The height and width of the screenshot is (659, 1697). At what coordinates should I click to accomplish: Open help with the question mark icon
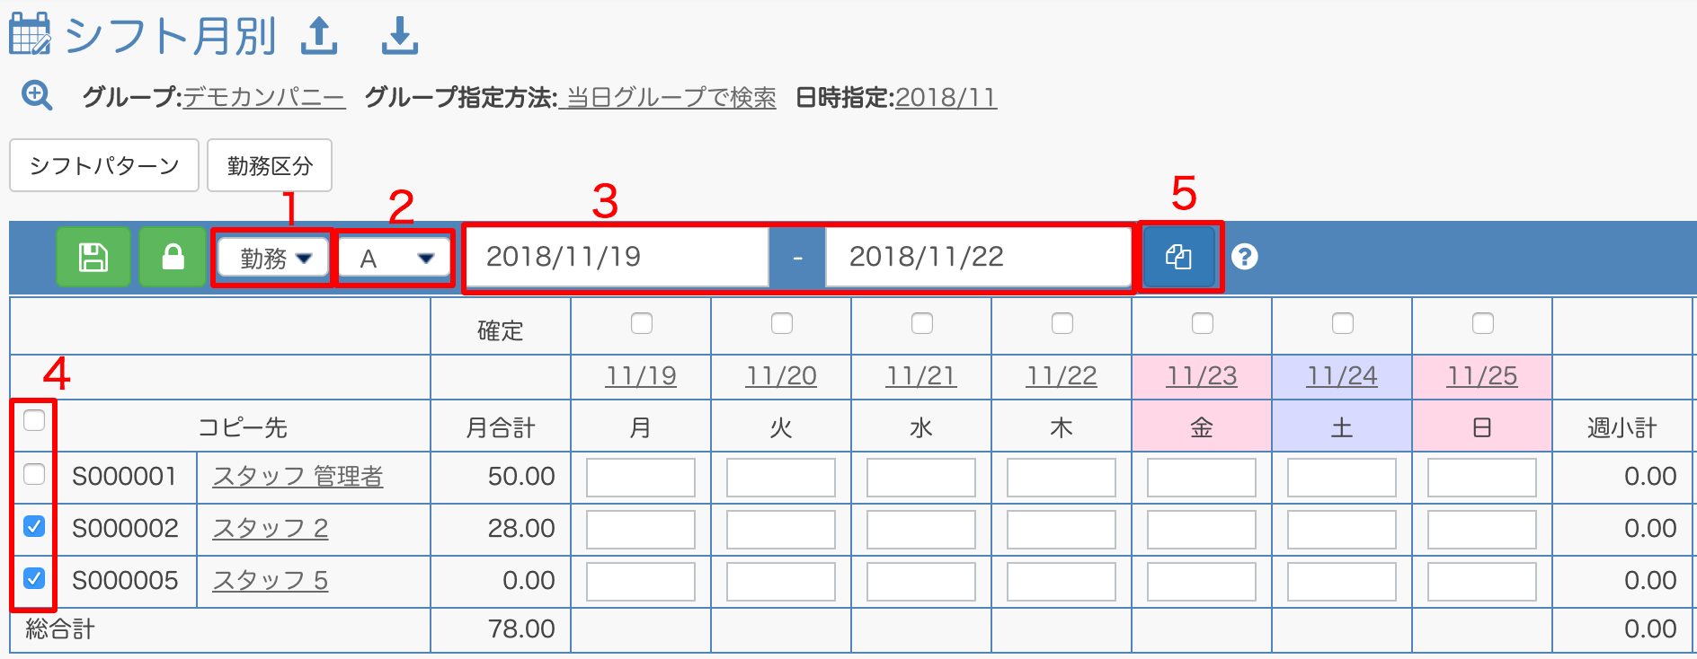coord(1244,257)
